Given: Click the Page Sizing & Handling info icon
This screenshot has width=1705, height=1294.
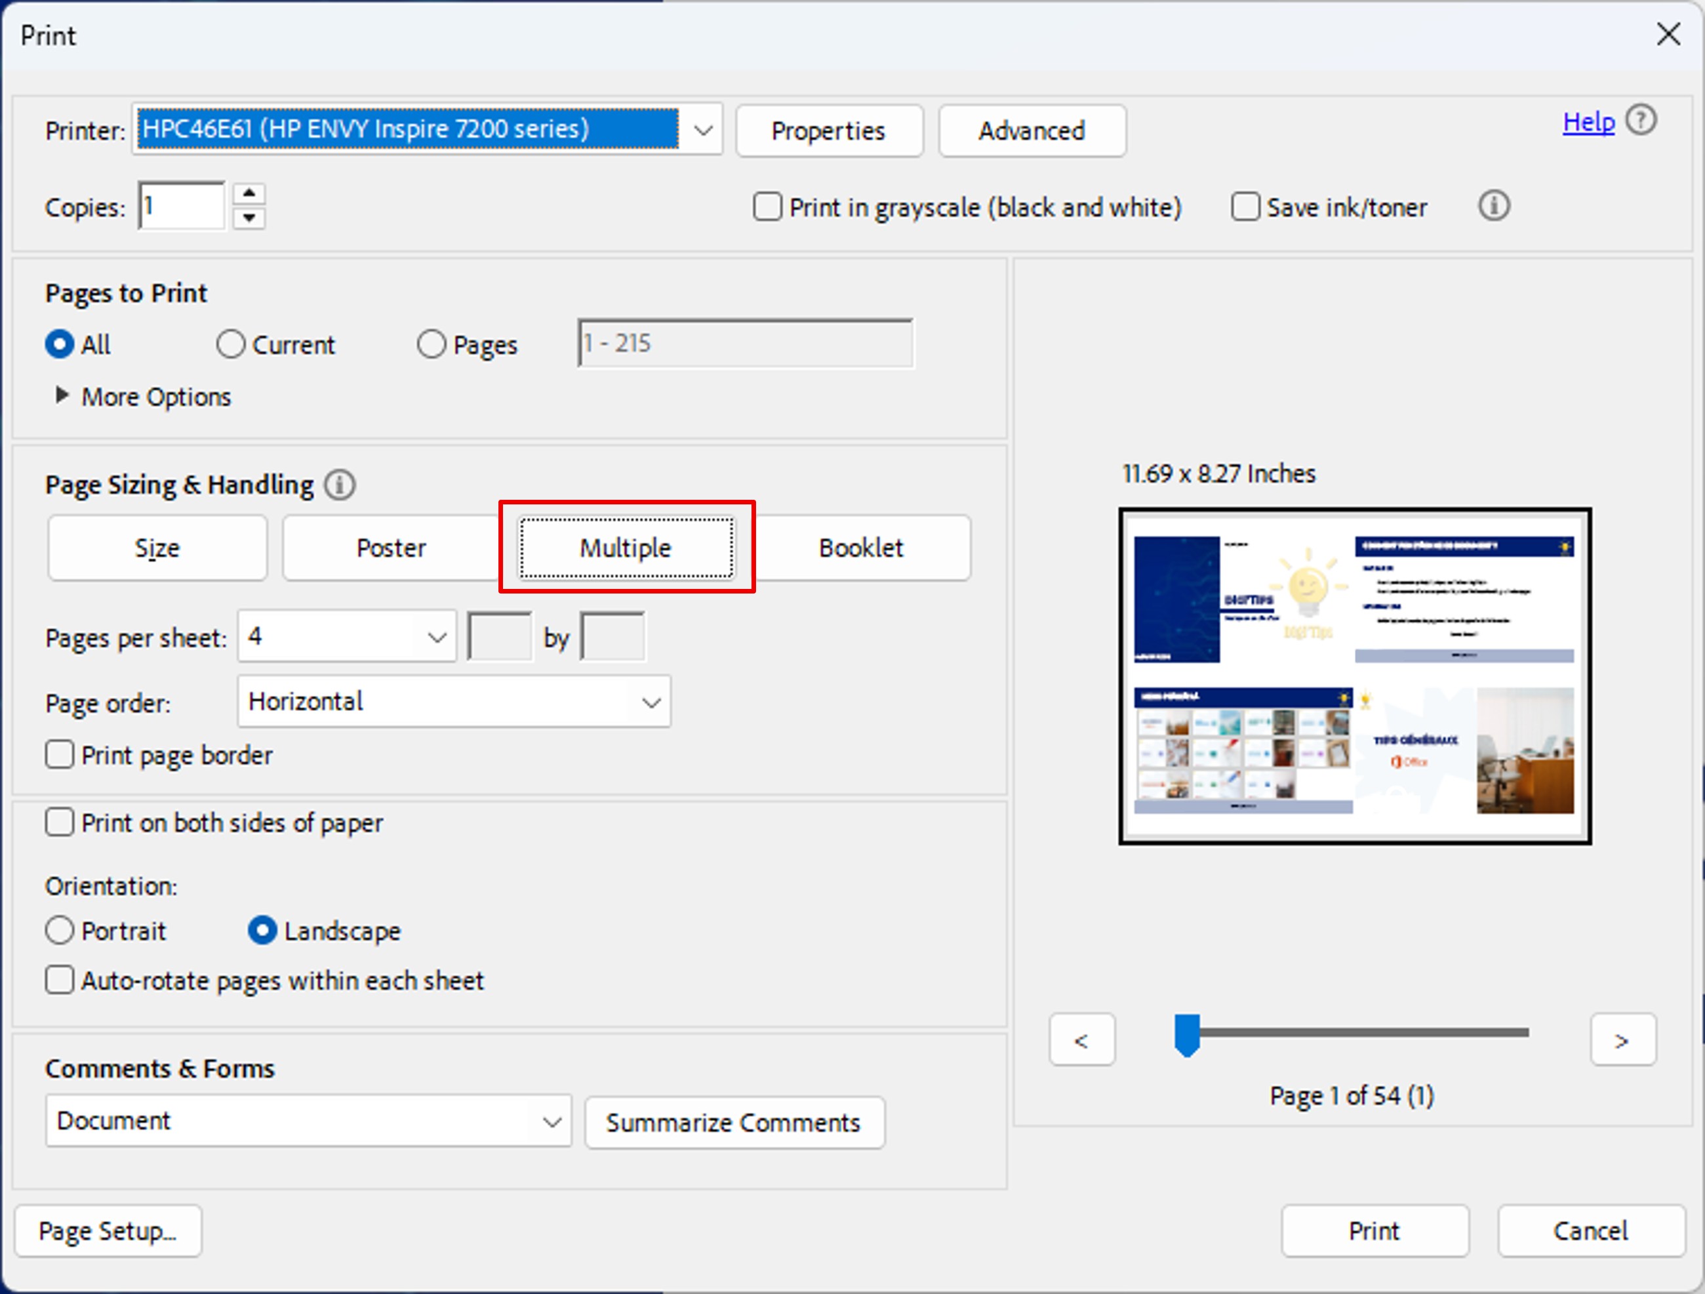Looking at the screenshot, I should tap(339, 485).
